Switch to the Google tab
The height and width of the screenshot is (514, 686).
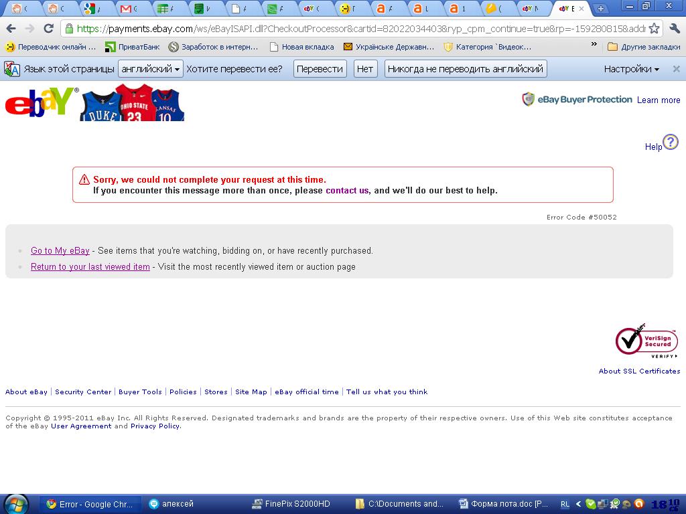(90, 8)
